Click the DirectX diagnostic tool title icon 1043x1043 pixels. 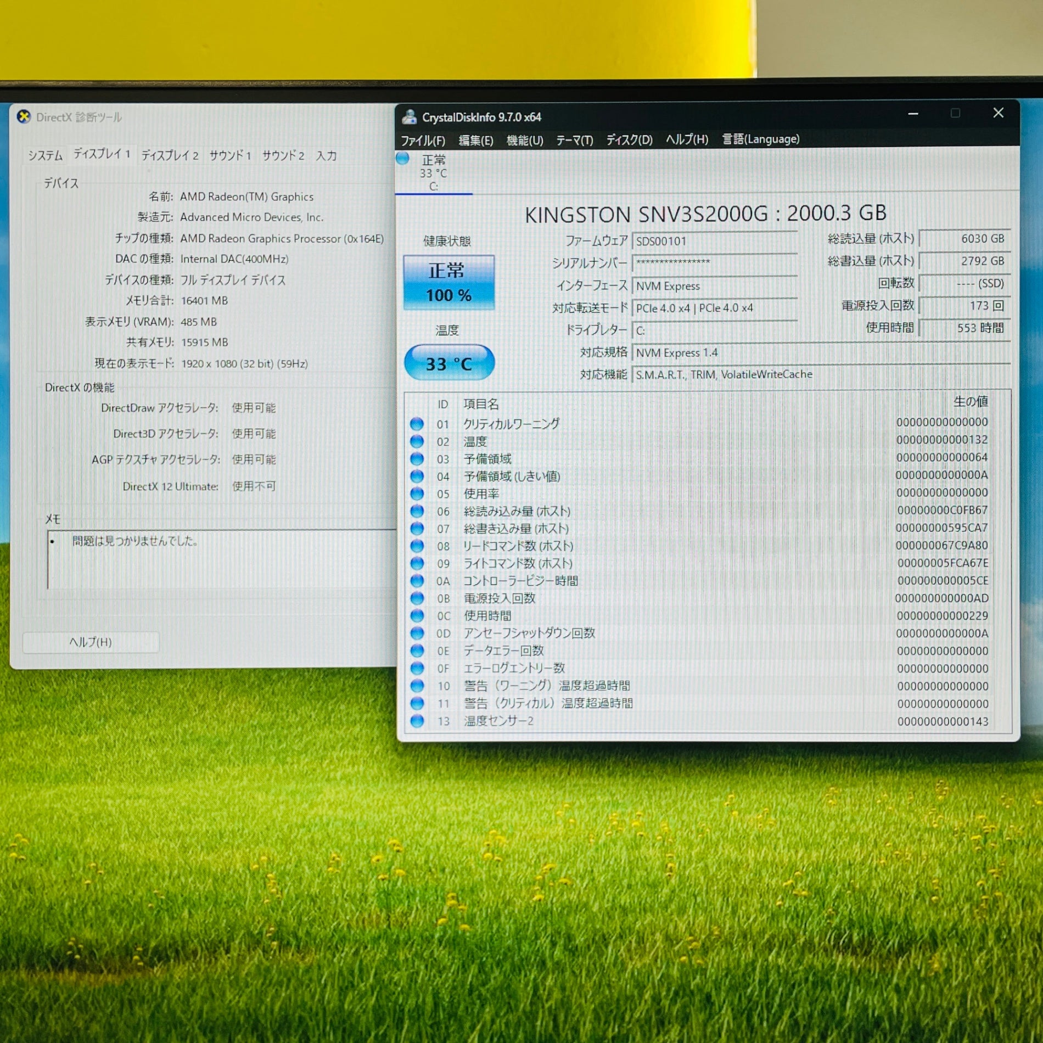[24, 117]
